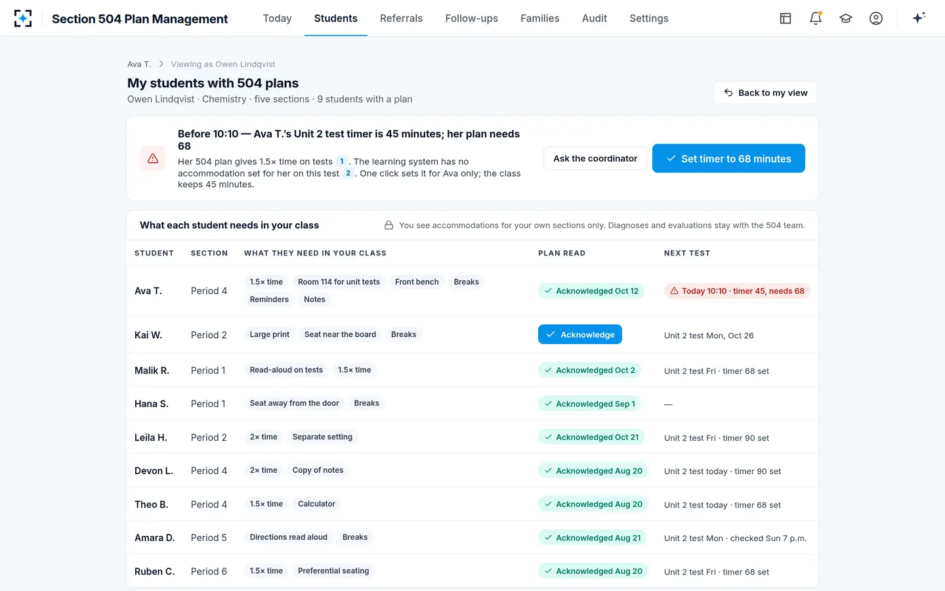This screenshot has height=591, width=945.
Task: Click Theo B.'s Calculator tag
Action: [x=316, y=504]
